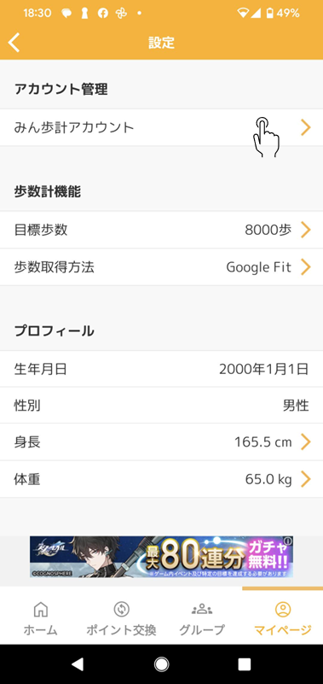Screen dimensions: 323x684
Task: Select the 生年月日 row showing 2000年1月1日
Action: (x=162, y=369)
